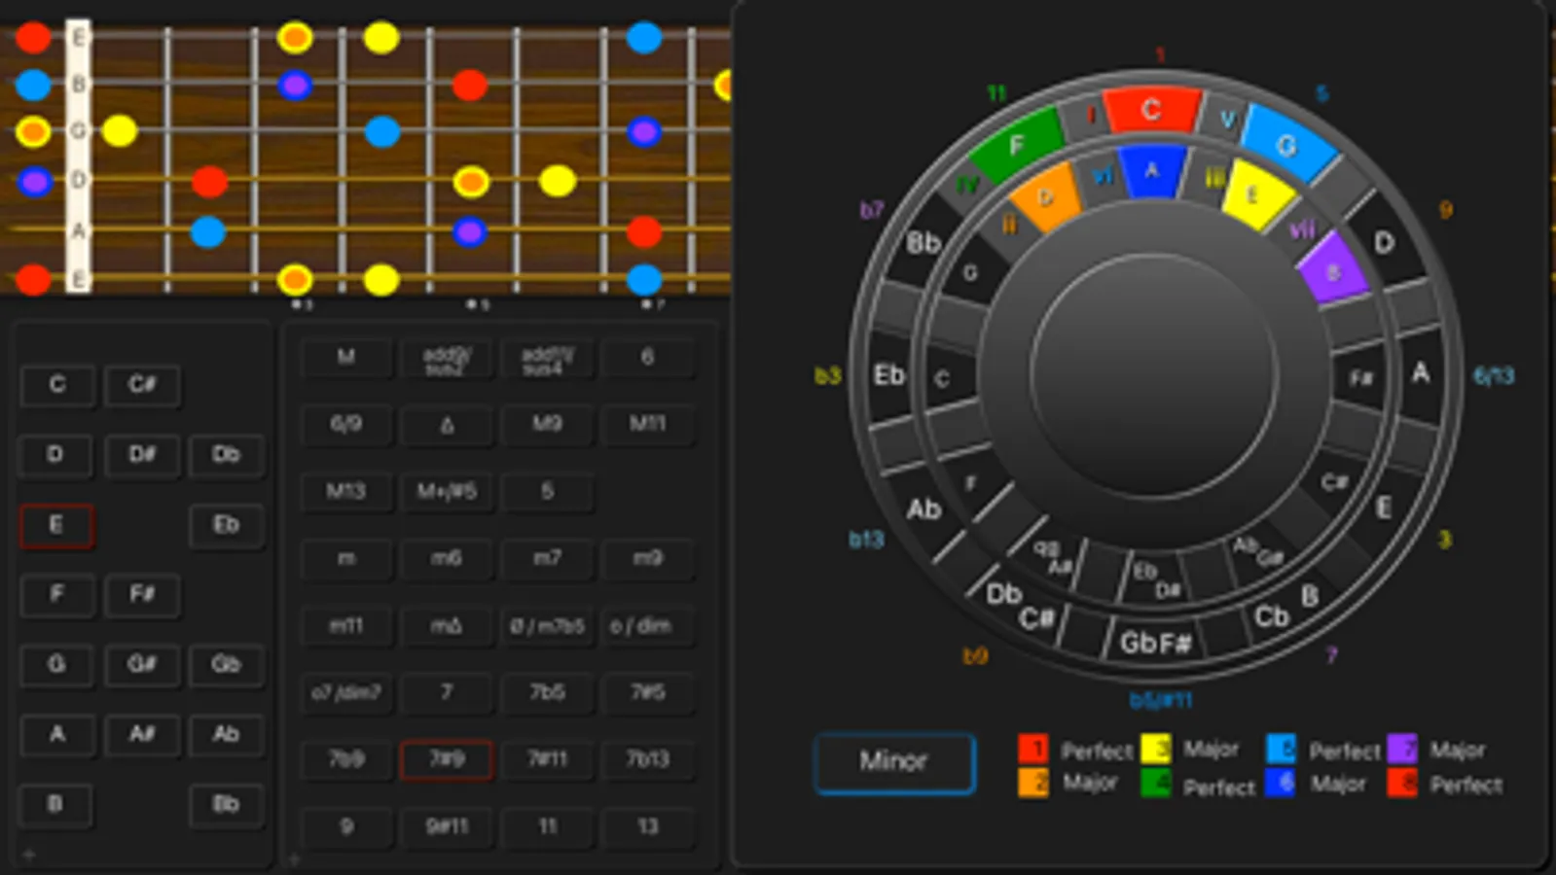
Task: Choose Eb on the outer circle ring
Action: (890, 374)
